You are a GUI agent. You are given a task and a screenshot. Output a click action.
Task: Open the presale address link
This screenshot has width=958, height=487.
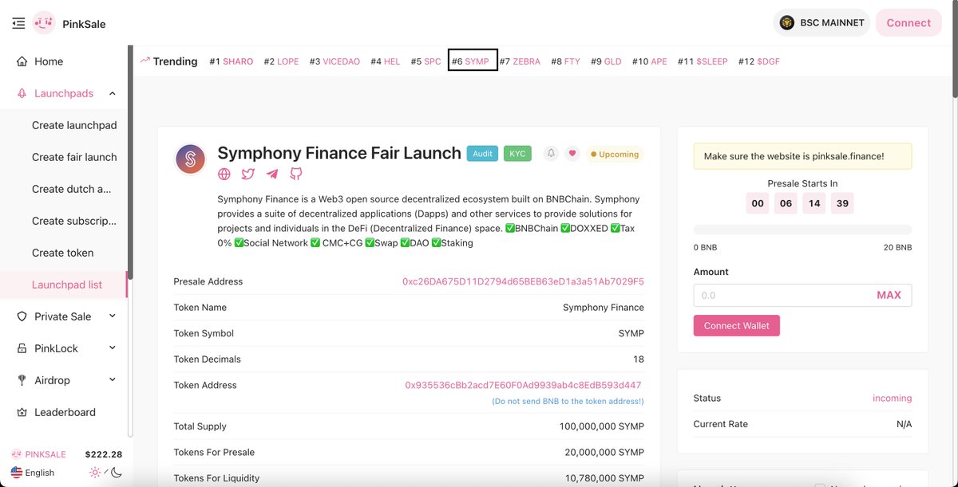523,281
